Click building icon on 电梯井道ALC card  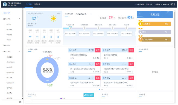pyautogui.click(x=70, y=78)
